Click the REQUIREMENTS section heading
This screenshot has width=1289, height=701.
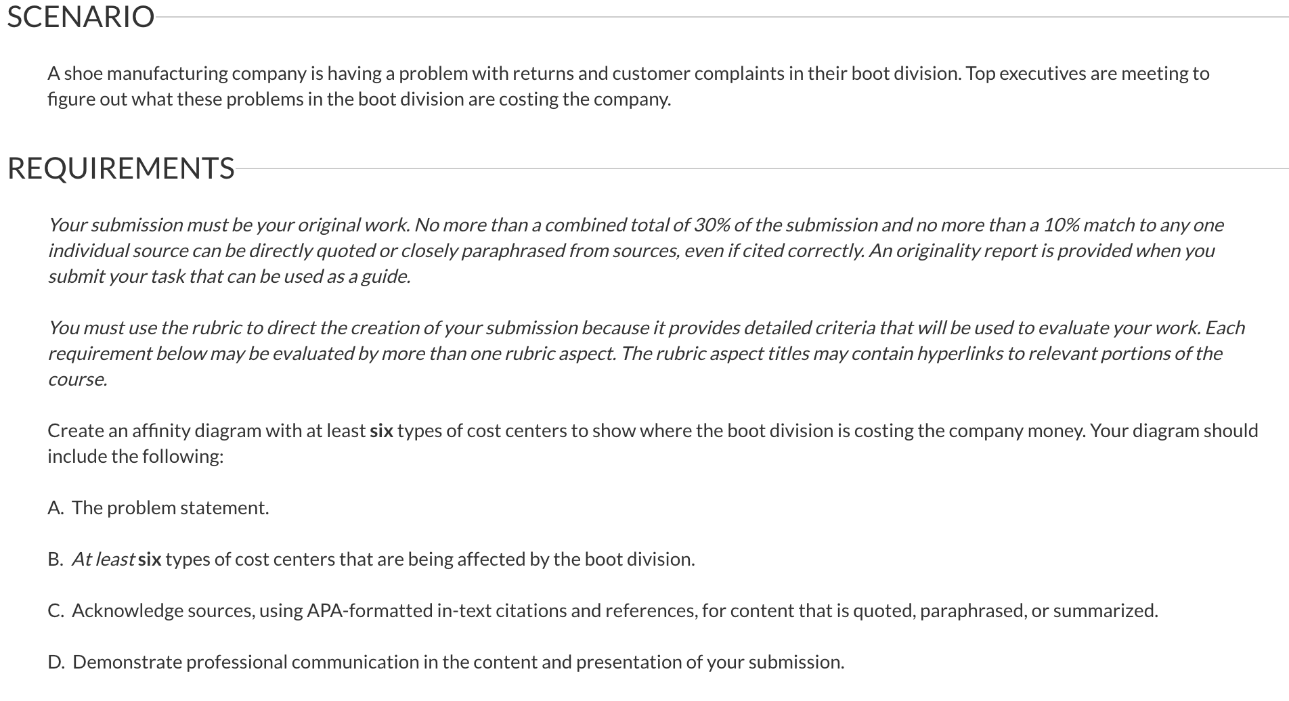coord(121,168)
